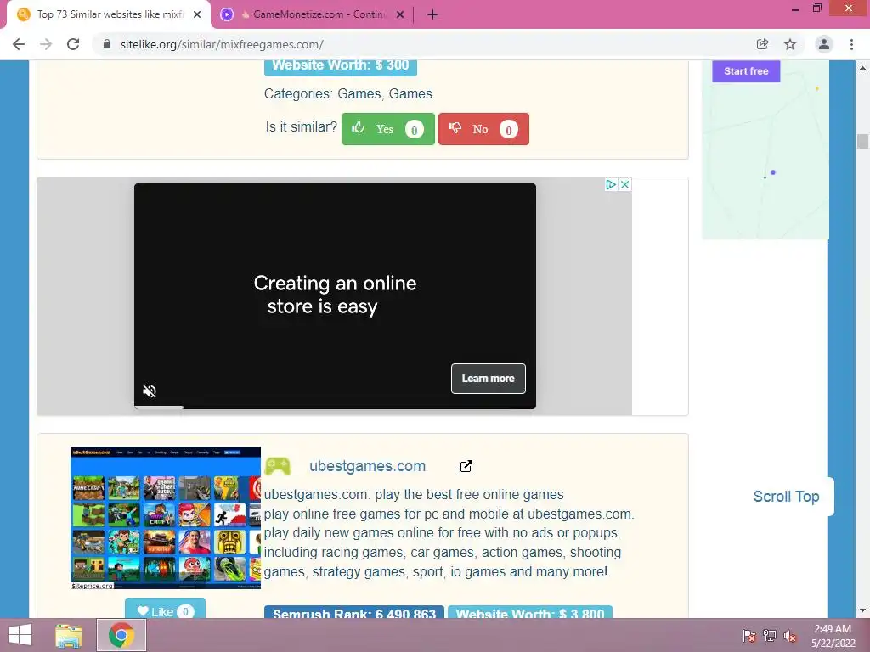Click the "Is it similar?" label
The height and width of the screenshot is (652, 870).
pyautogui.click(x=302, y=127)
